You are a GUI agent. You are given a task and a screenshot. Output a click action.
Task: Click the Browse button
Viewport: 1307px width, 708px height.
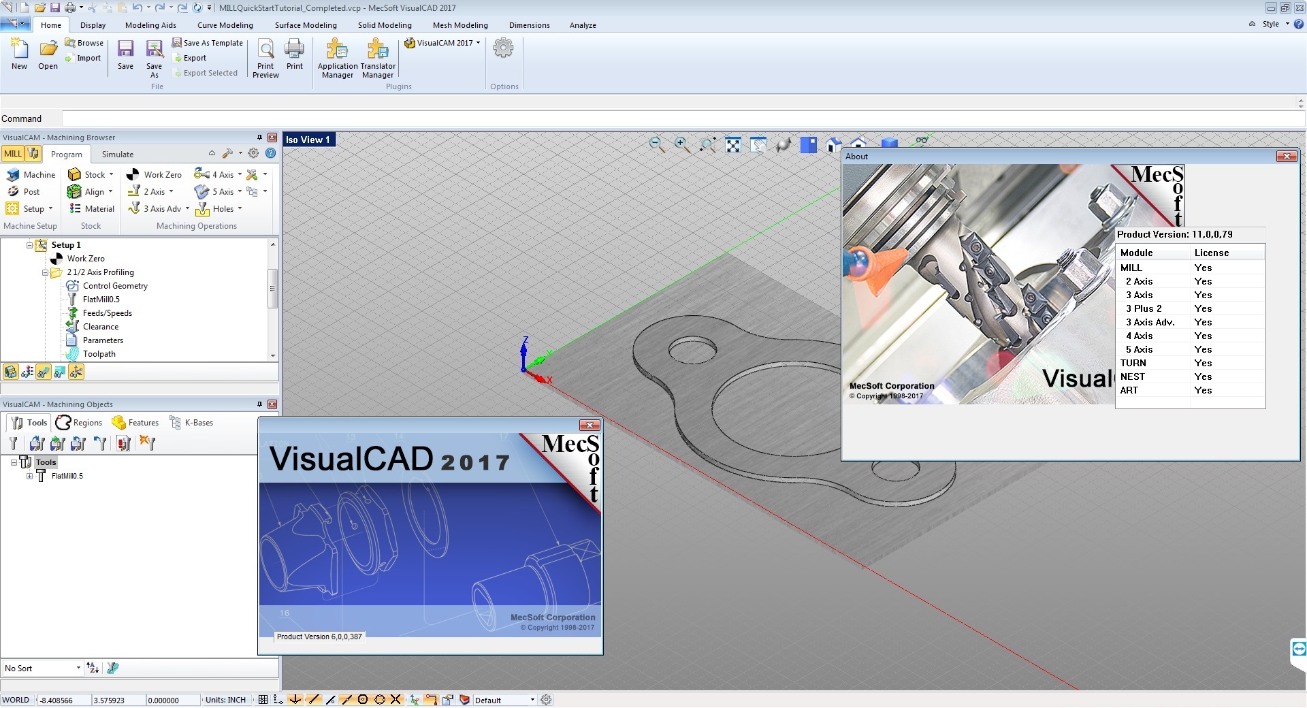tap(84, 43)
